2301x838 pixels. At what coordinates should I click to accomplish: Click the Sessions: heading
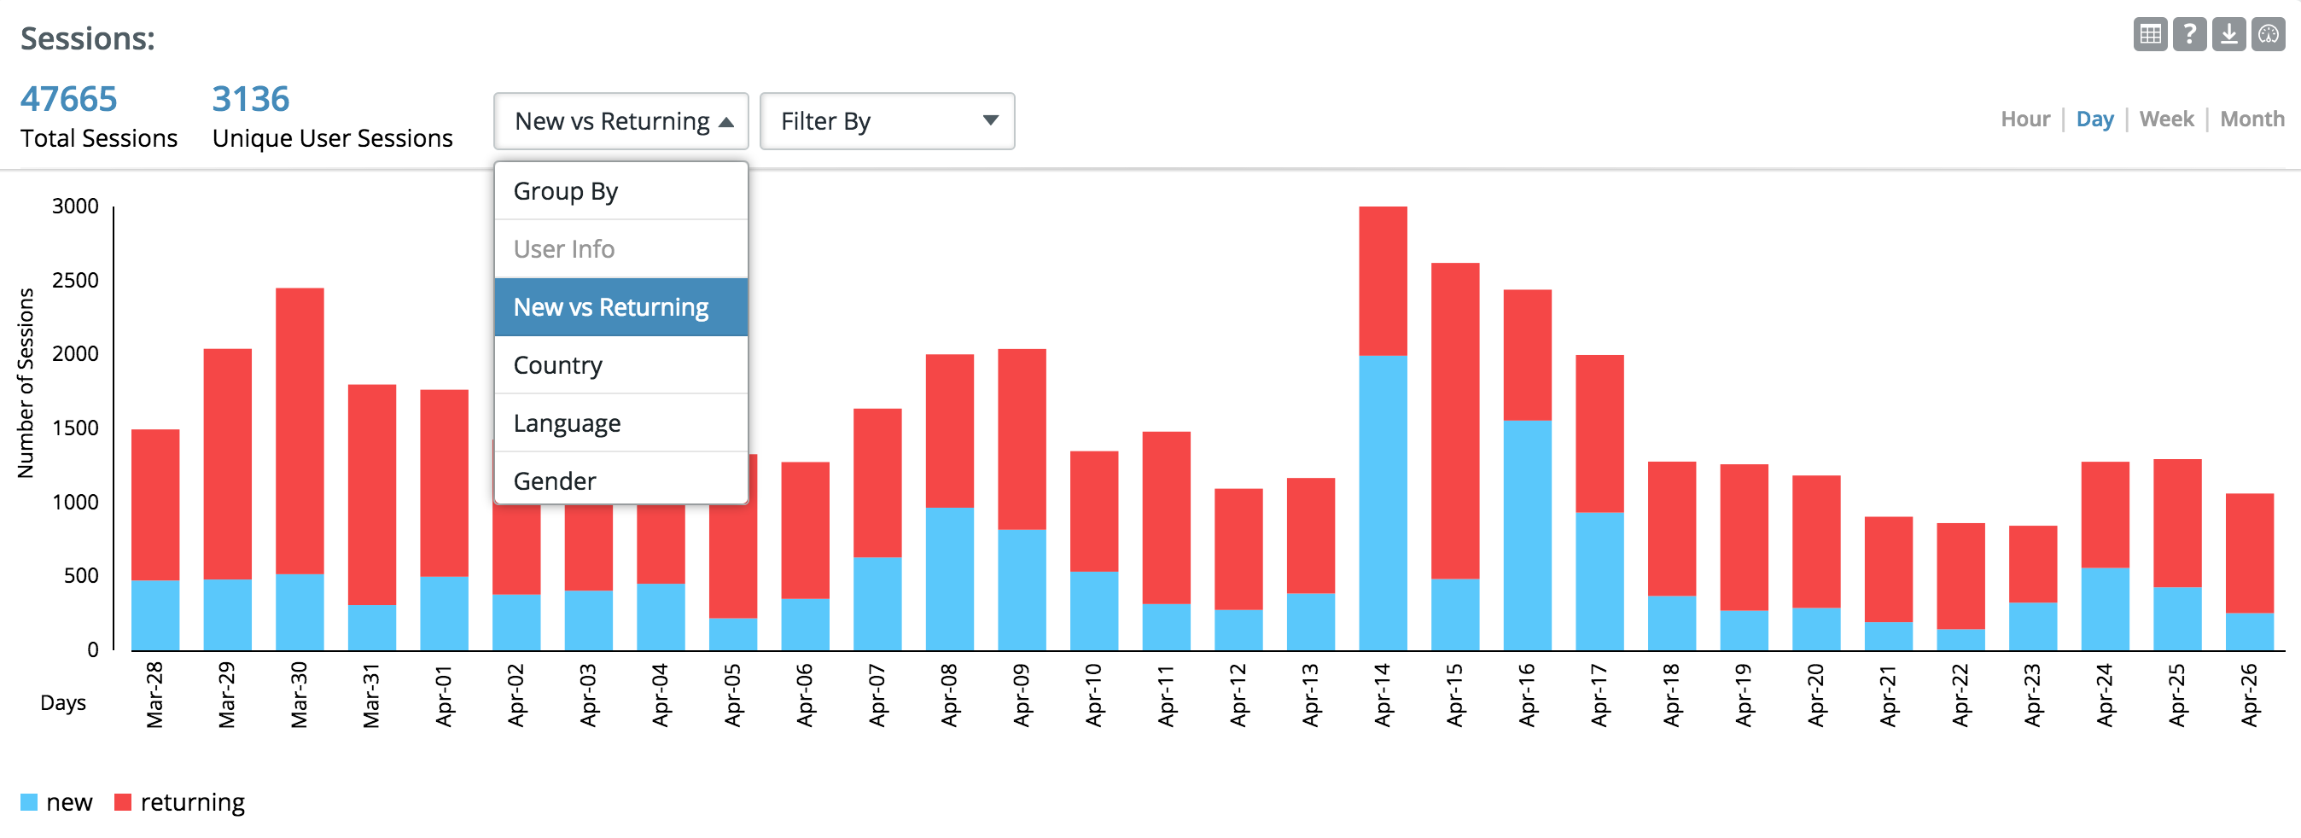[88, 38]
